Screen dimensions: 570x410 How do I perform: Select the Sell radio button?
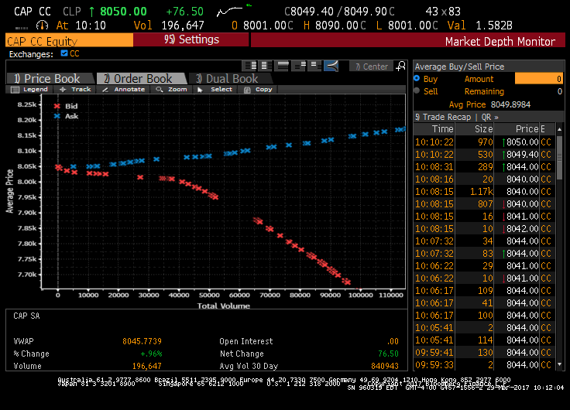pos(417,91)
